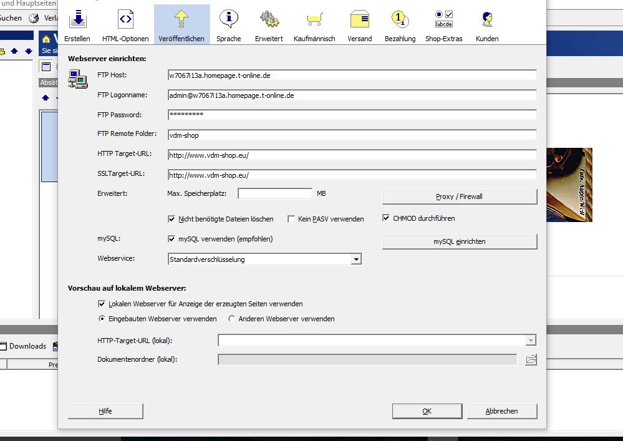Enable 'Kein PASV verwenden' checkbox

291,219
